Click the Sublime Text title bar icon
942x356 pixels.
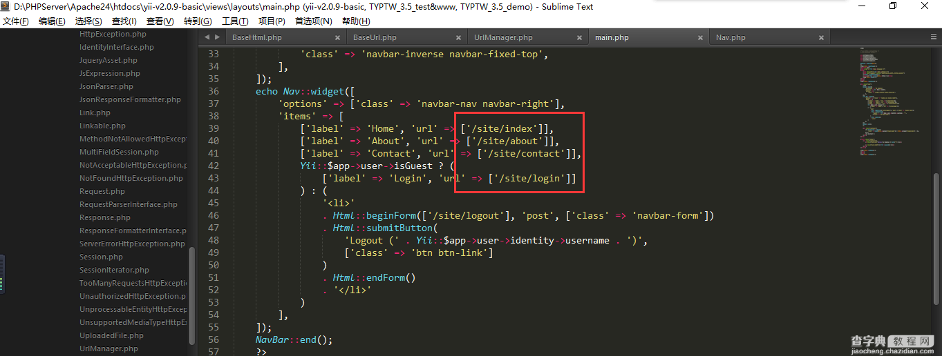(6, 6)
